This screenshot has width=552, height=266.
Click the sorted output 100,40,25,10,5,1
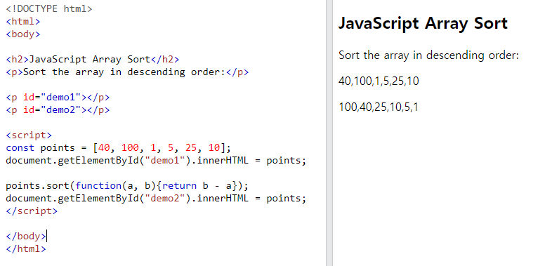379,107
